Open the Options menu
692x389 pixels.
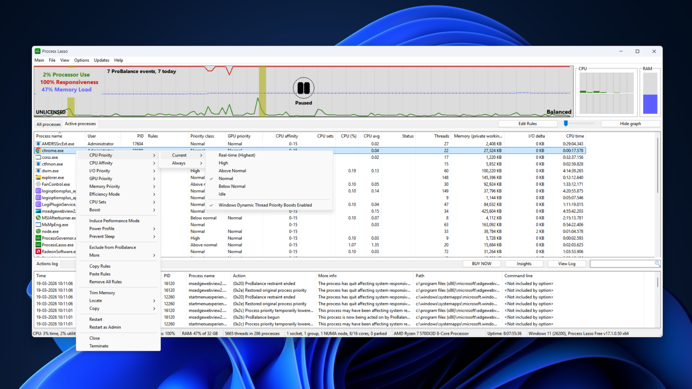click(81, 60)
